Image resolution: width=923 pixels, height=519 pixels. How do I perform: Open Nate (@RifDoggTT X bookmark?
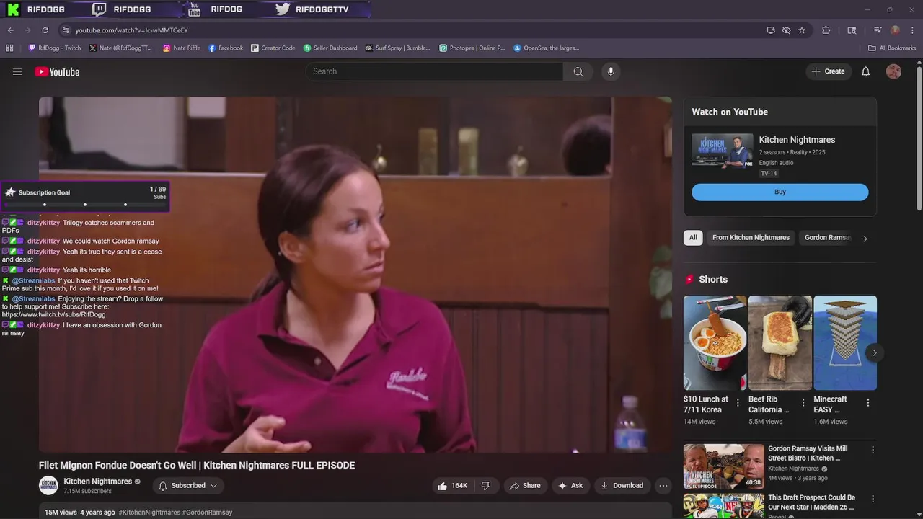120,48
